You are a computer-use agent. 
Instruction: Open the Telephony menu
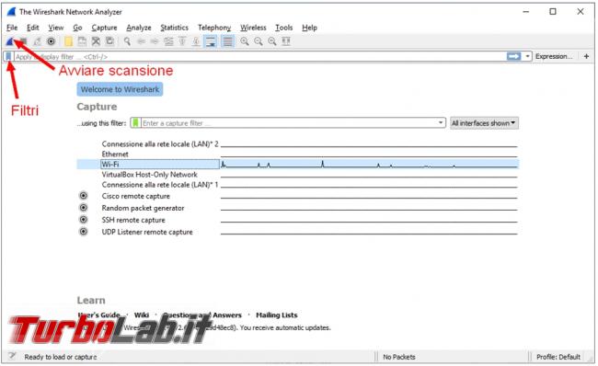click(x=214, y=28)
